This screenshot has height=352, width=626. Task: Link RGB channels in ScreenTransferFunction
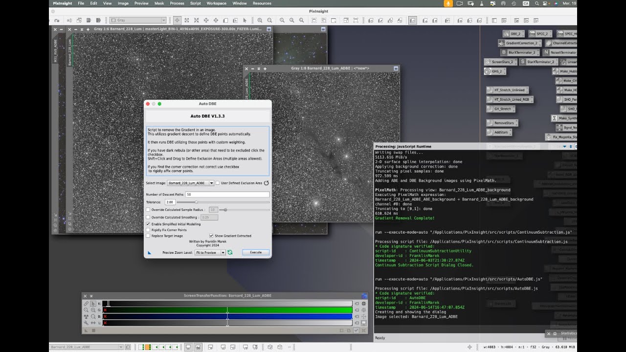[x=86, y=304]
